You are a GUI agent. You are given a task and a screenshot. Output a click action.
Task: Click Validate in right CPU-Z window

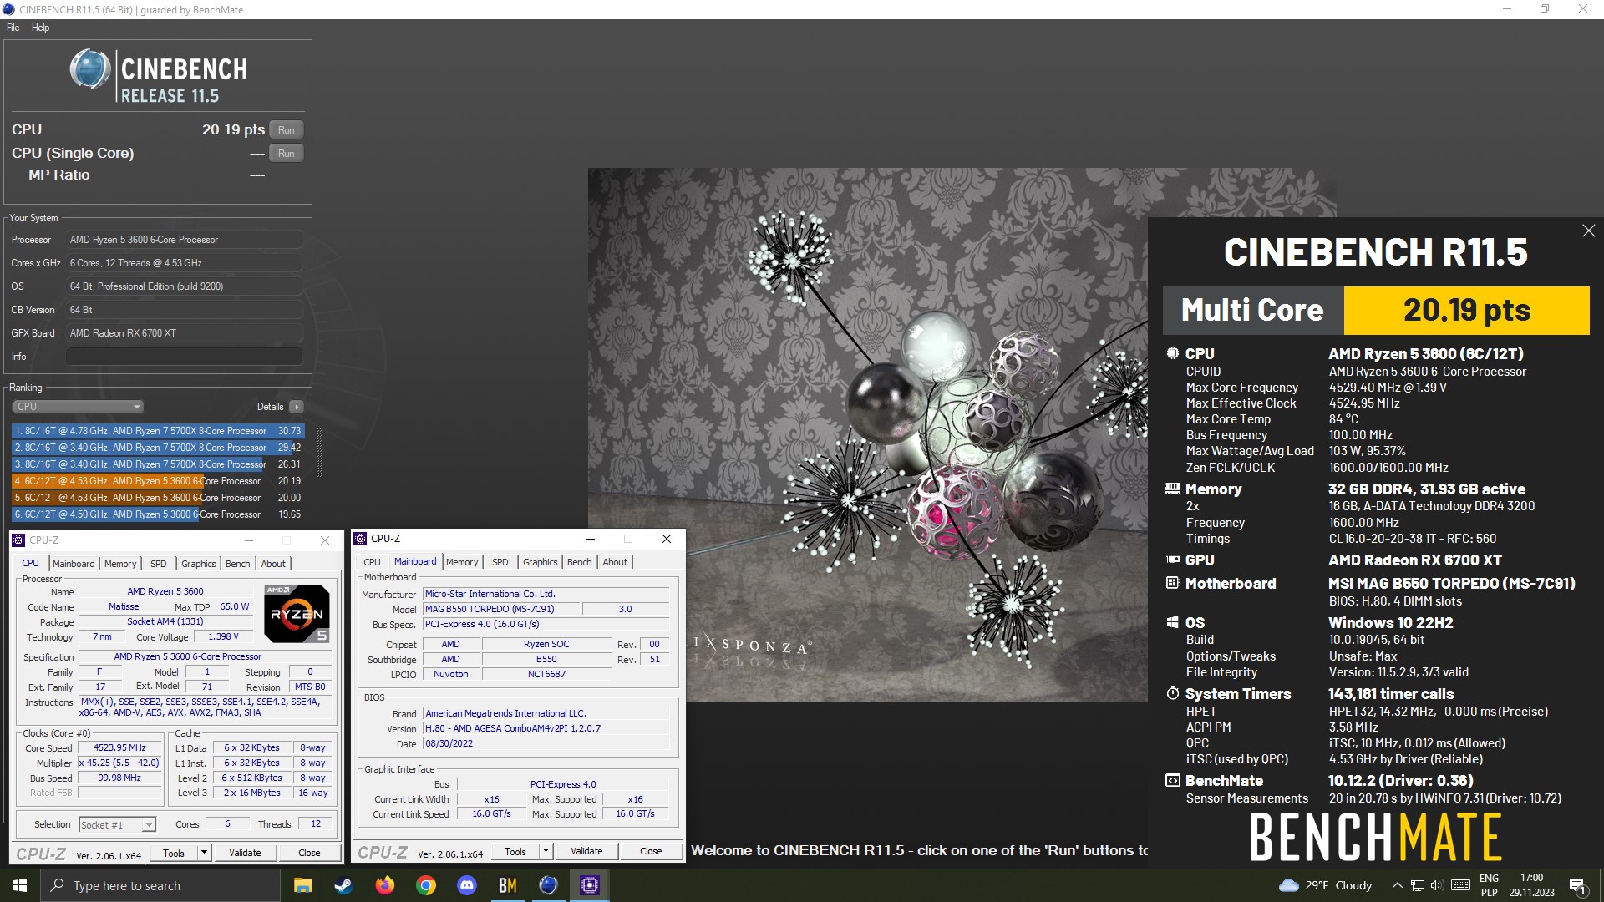(x=586, y=851)
